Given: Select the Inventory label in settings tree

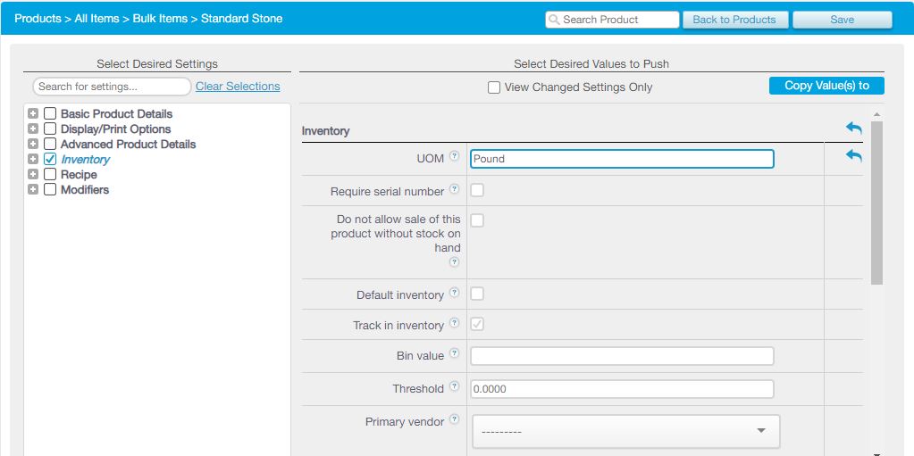Looking at the screenshot, I should [85, 159].
